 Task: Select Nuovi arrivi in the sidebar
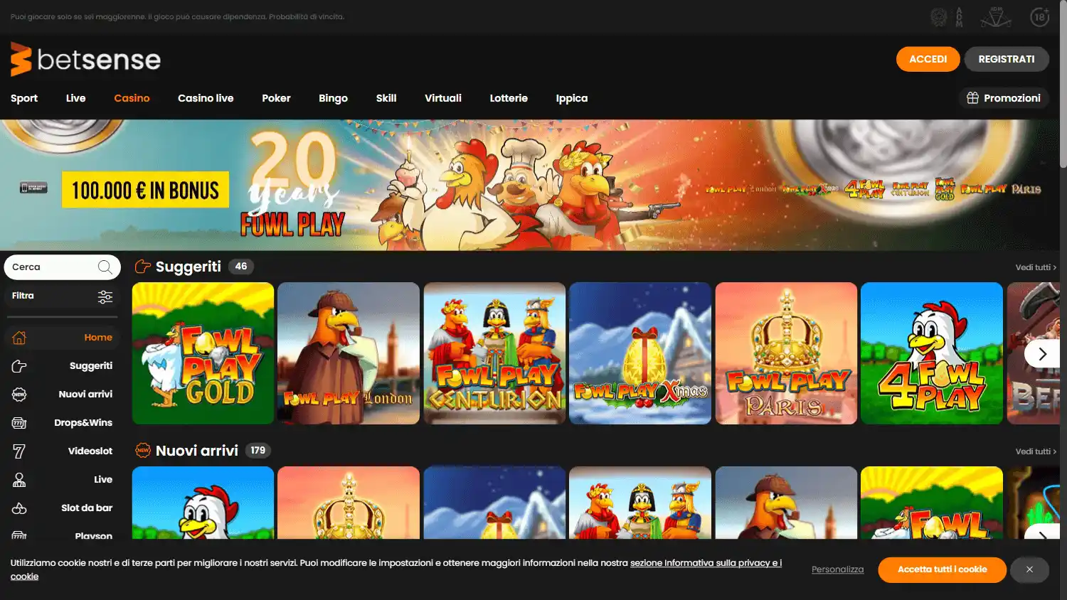tap(62, 395)
